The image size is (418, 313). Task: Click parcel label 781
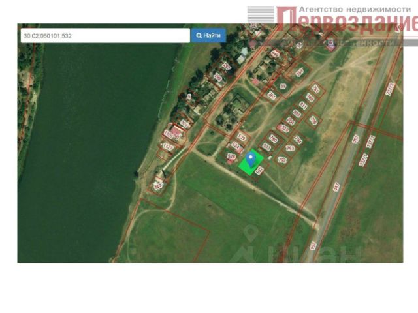point(316,89)
